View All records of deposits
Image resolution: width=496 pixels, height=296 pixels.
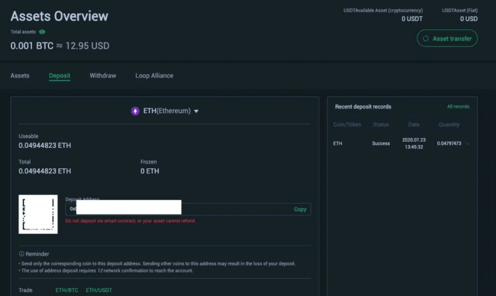[458, 107]
